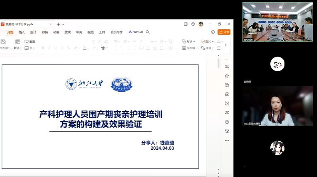Click the settings sliders icon in sidebar
This screenshot has height=177, width=317.
[x=227, y=66]
